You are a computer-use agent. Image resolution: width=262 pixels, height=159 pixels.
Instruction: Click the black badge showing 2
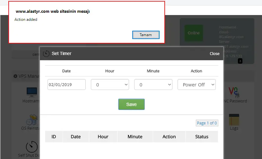point(240,61)
